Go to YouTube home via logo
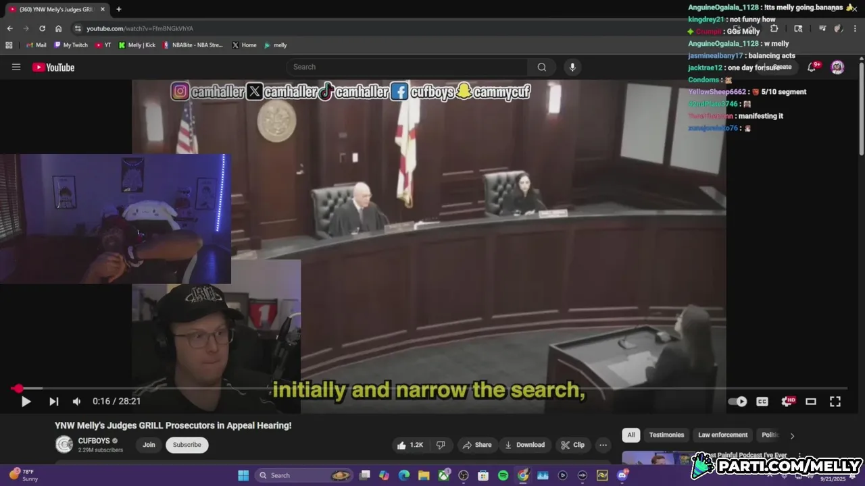The image size is (865, 486). [x=53, y=67]
